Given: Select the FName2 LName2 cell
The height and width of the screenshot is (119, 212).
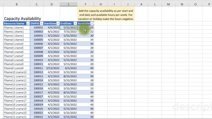Looking at the screenshot, I should click(17, 36).
